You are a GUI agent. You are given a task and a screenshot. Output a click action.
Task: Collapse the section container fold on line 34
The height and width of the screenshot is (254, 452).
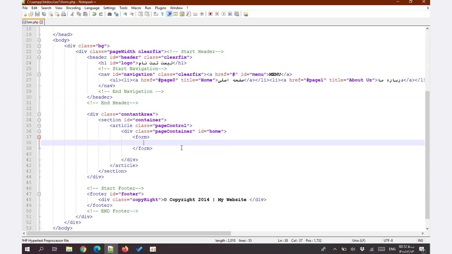click(39, 120)
